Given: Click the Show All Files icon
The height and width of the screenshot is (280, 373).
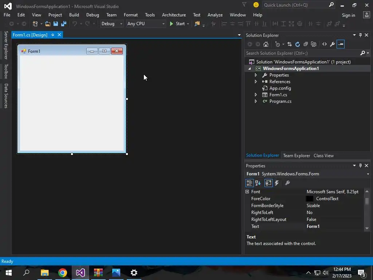Looking at the screenshot, I should pos(314,44).
